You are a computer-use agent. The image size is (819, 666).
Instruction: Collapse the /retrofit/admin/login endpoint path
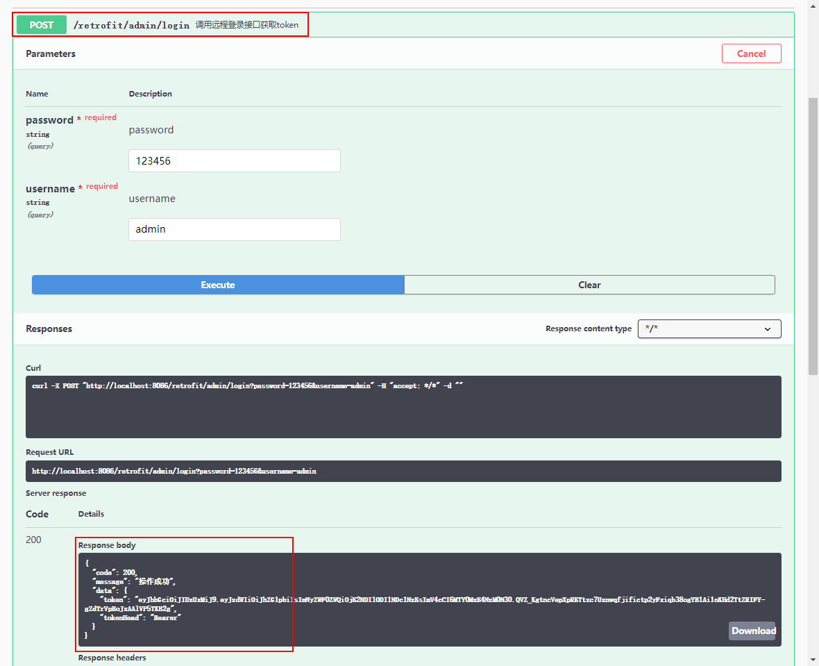(131, 25)
